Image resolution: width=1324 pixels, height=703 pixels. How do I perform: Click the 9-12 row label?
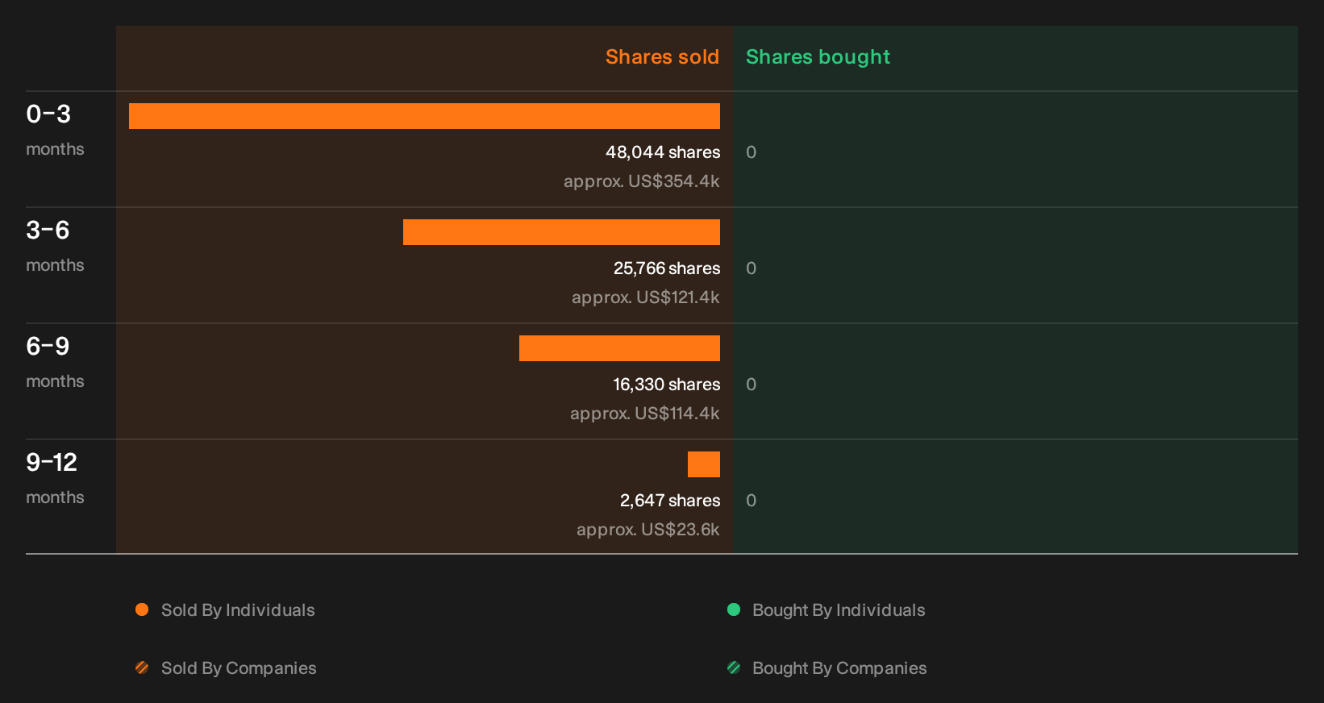click(x=52, y=463)
